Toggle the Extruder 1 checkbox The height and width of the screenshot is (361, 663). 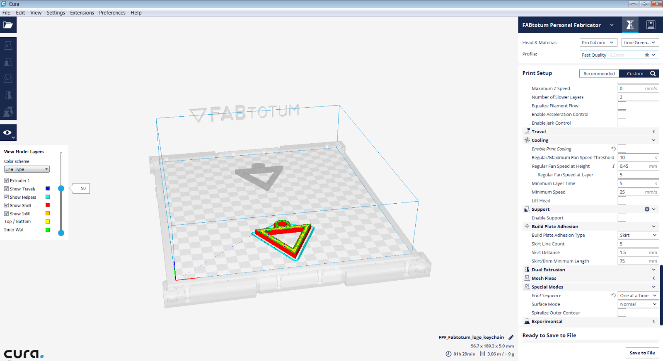coord(7,180)
